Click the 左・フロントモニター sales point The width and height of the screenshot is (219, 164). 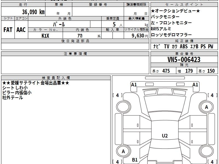click(x=171, y=23)
